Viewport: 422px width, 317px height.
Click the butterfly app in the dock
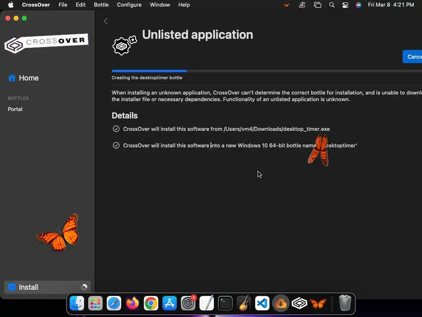tap(318, 303)
